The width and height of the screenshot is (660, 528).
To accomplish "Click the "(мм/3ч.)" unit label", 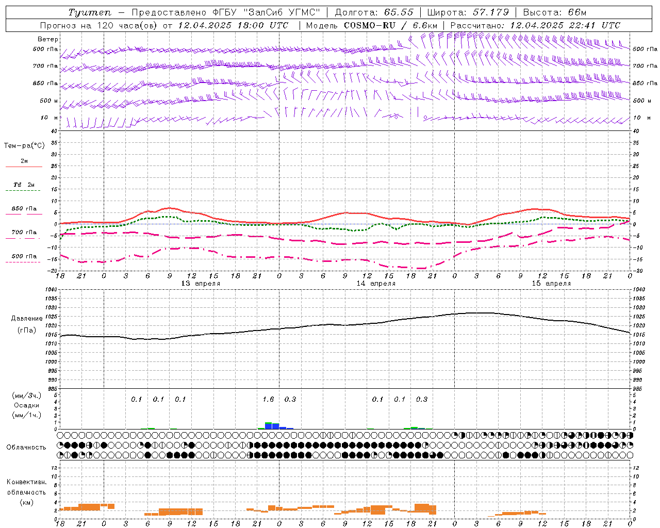I will pos(27,395).
